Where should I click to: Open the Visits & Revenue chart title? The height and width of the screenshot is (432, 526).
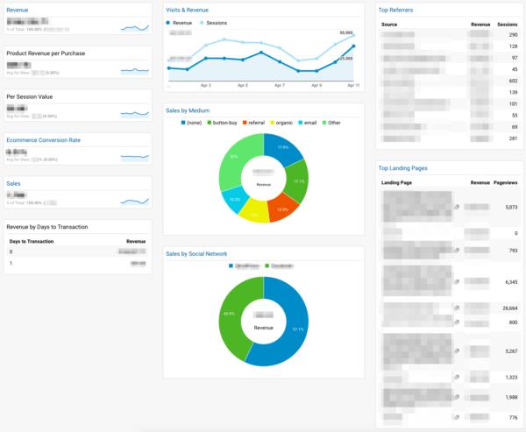coord(188,10)
